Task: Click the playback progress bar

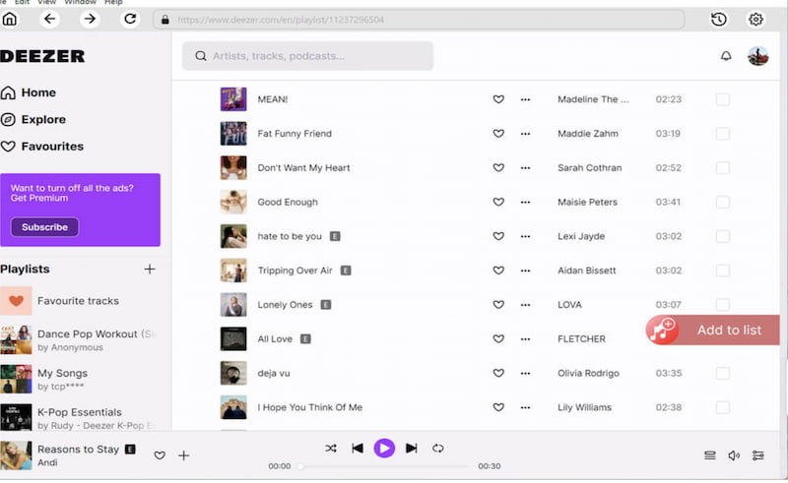Action: 384,466
